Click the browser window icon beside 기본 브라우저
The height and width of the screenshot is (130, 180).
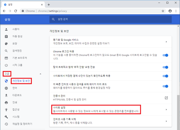coord(6,58)
